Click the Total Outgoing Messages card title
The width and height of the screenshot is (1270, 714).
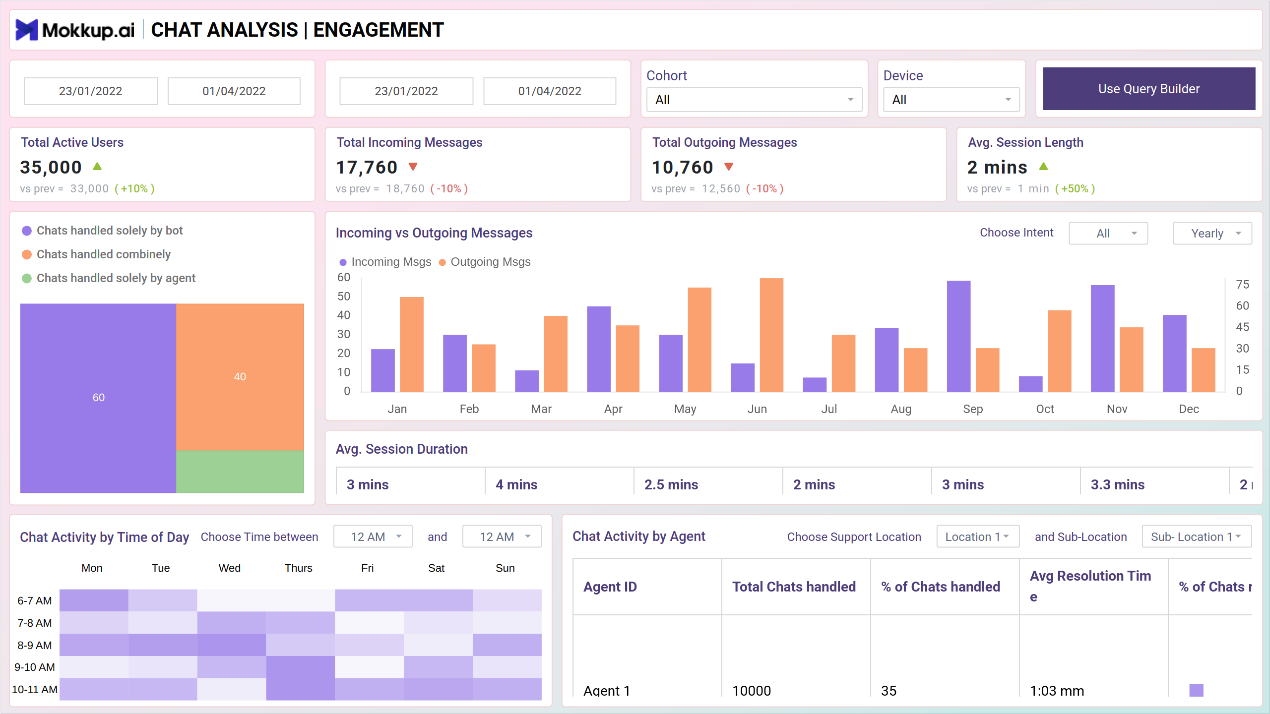[x=725, y=142]
